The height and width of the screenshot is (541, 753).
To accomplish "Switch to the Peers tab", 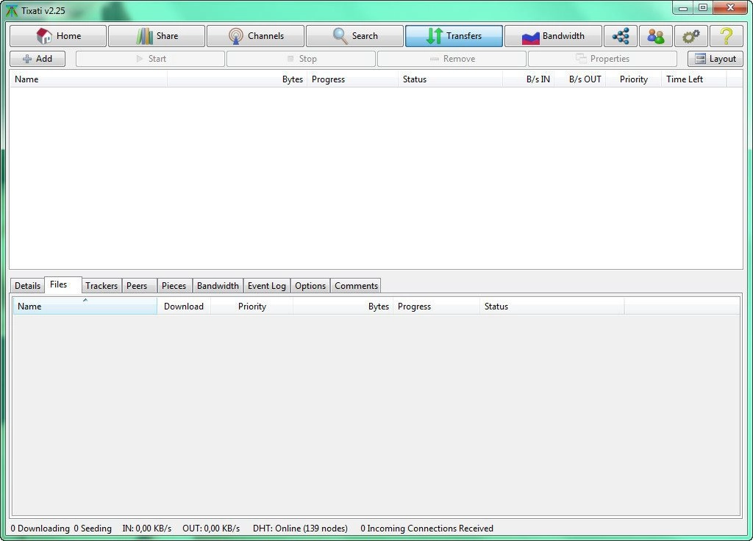I will click(139, 286).
